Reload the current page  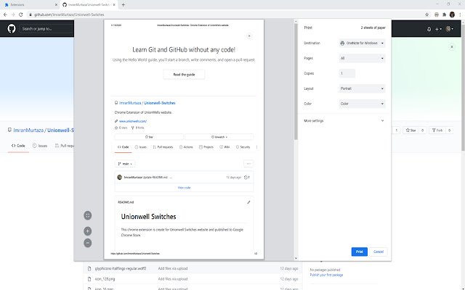(21, 14)
